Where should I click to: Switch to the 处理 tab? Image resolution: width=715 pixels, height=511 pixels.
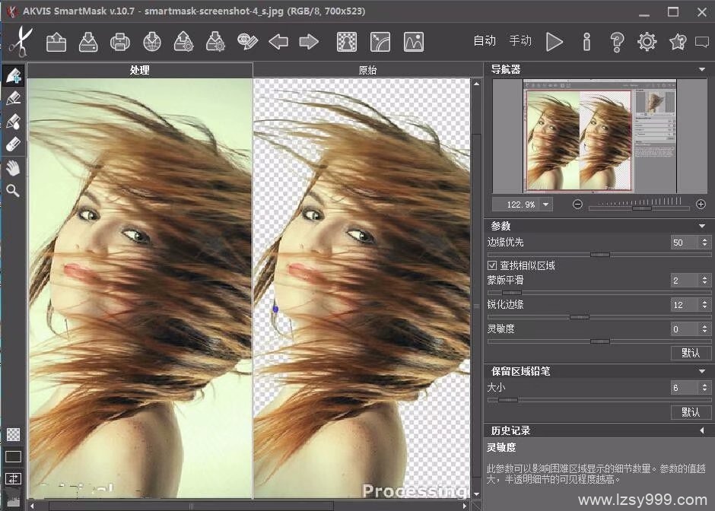coord(139,70)
